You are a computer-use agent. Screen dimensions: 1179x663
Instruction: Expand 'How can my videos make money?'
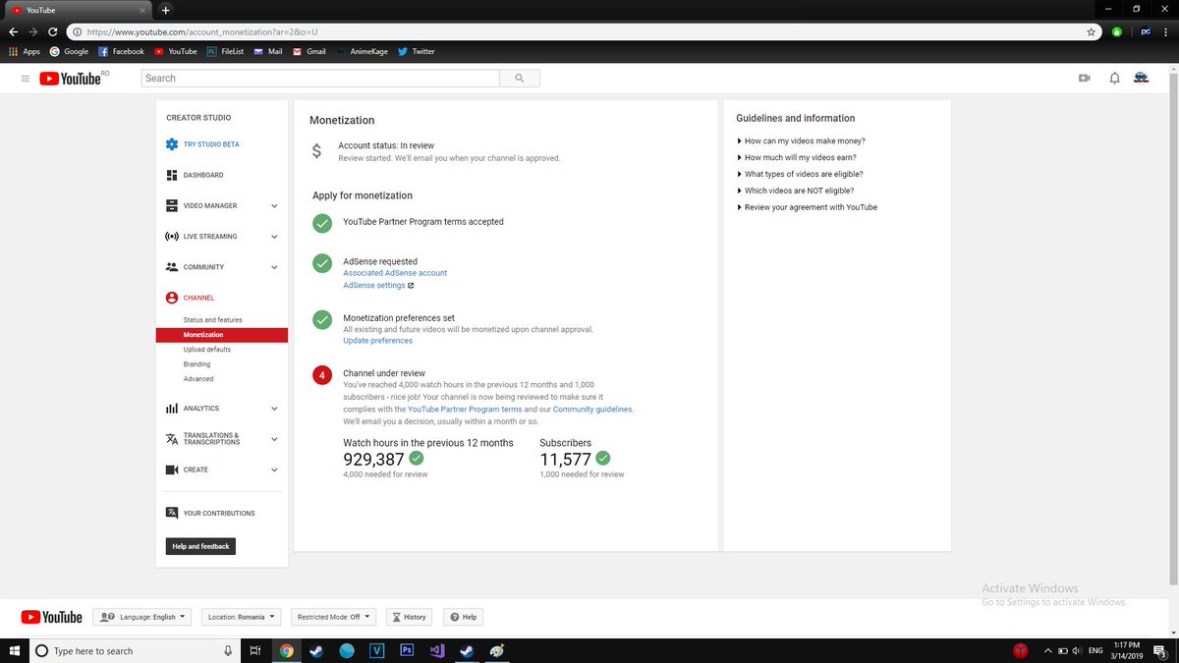pos(801,141)
